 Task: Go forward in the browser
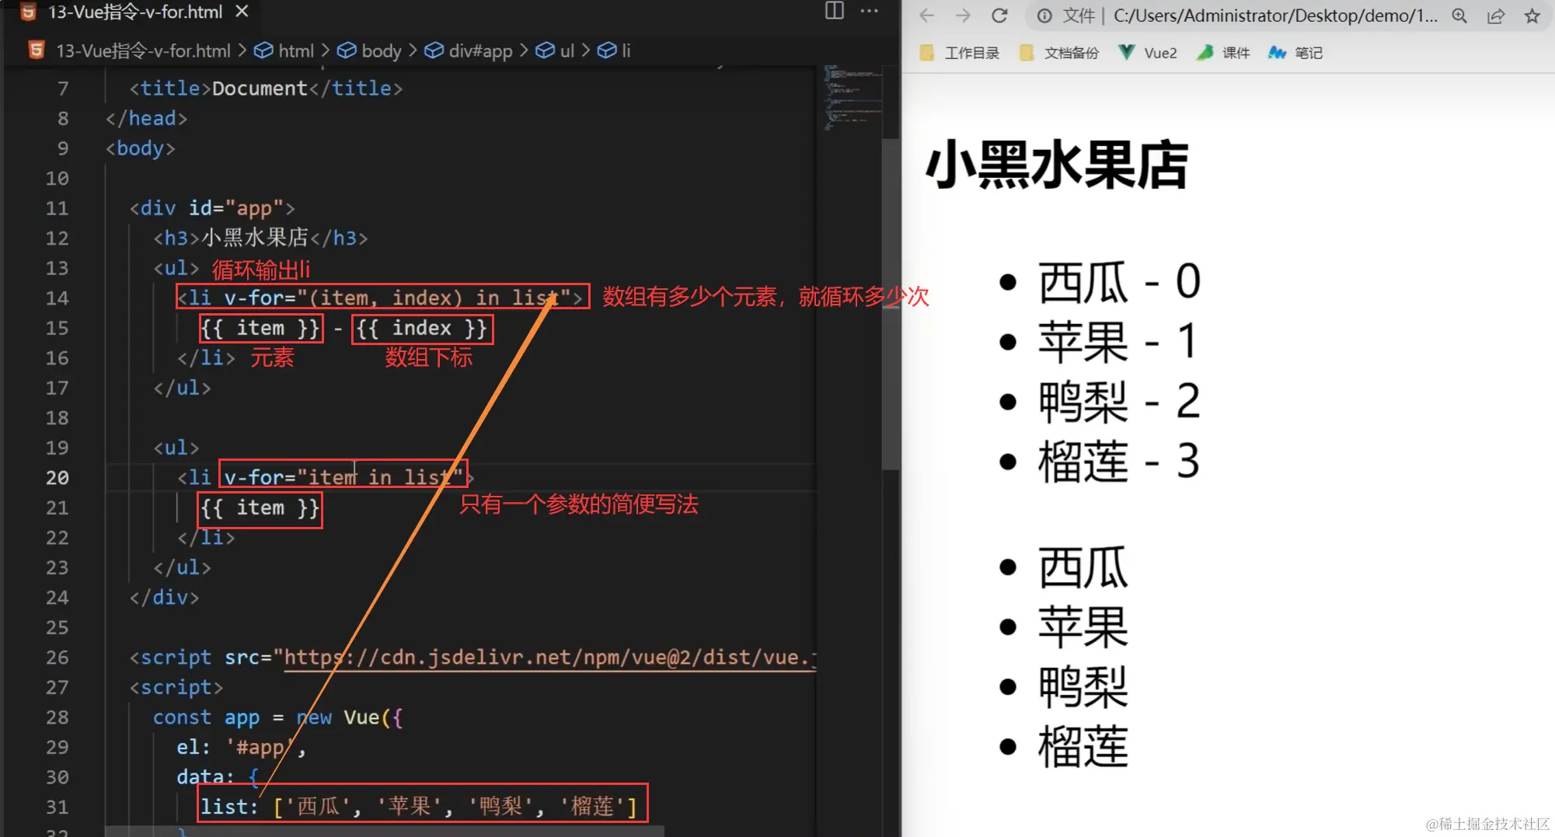(x=963, y=16)
